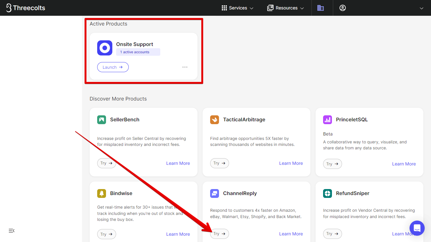Viewport: 431px width, 242px height.
Task: Open the chat support widget
Action: tap(417, 228)
